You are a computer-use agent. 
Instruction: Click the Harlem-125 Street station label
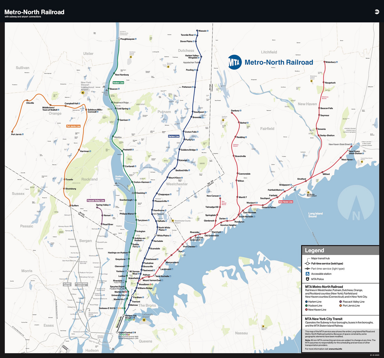(131, 317)
